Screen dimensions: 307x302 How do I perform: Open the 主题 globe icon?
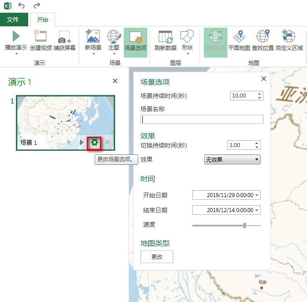(x=114, y=36)
